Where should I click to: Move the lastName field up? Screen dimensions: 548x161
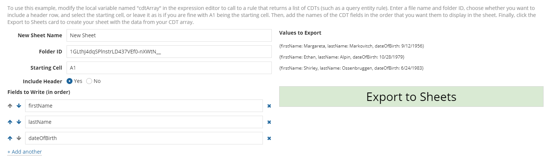[10, 122]
